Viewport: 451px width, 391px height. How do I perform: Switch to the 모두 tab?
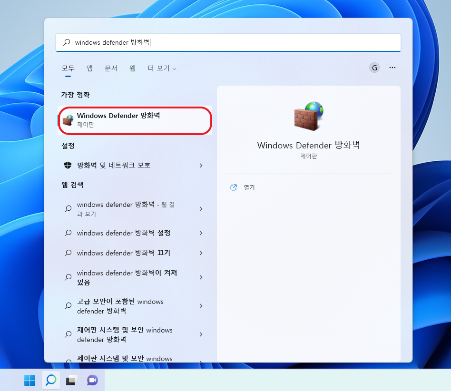pyautogui.click(x=68, y=68)
